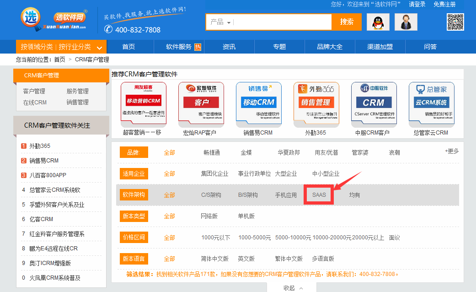Filter brand by 用友/优普
This screenshot has height=292, width=476.
pyautogui.click(x=326, y=152)
